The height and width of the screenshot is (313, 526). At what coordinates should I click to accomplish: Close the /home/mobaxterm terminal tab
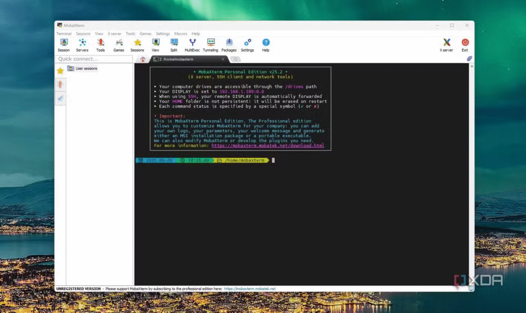[222, 59]
